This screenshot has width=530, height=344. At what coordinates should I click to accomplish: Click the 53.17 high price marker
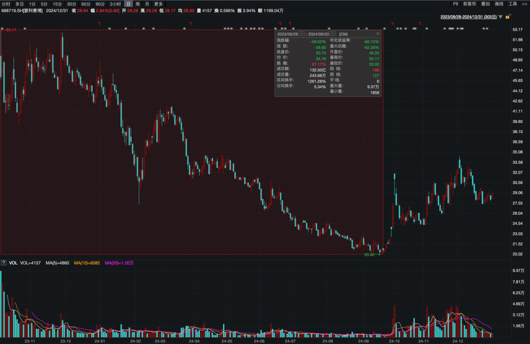click(11, 30)
